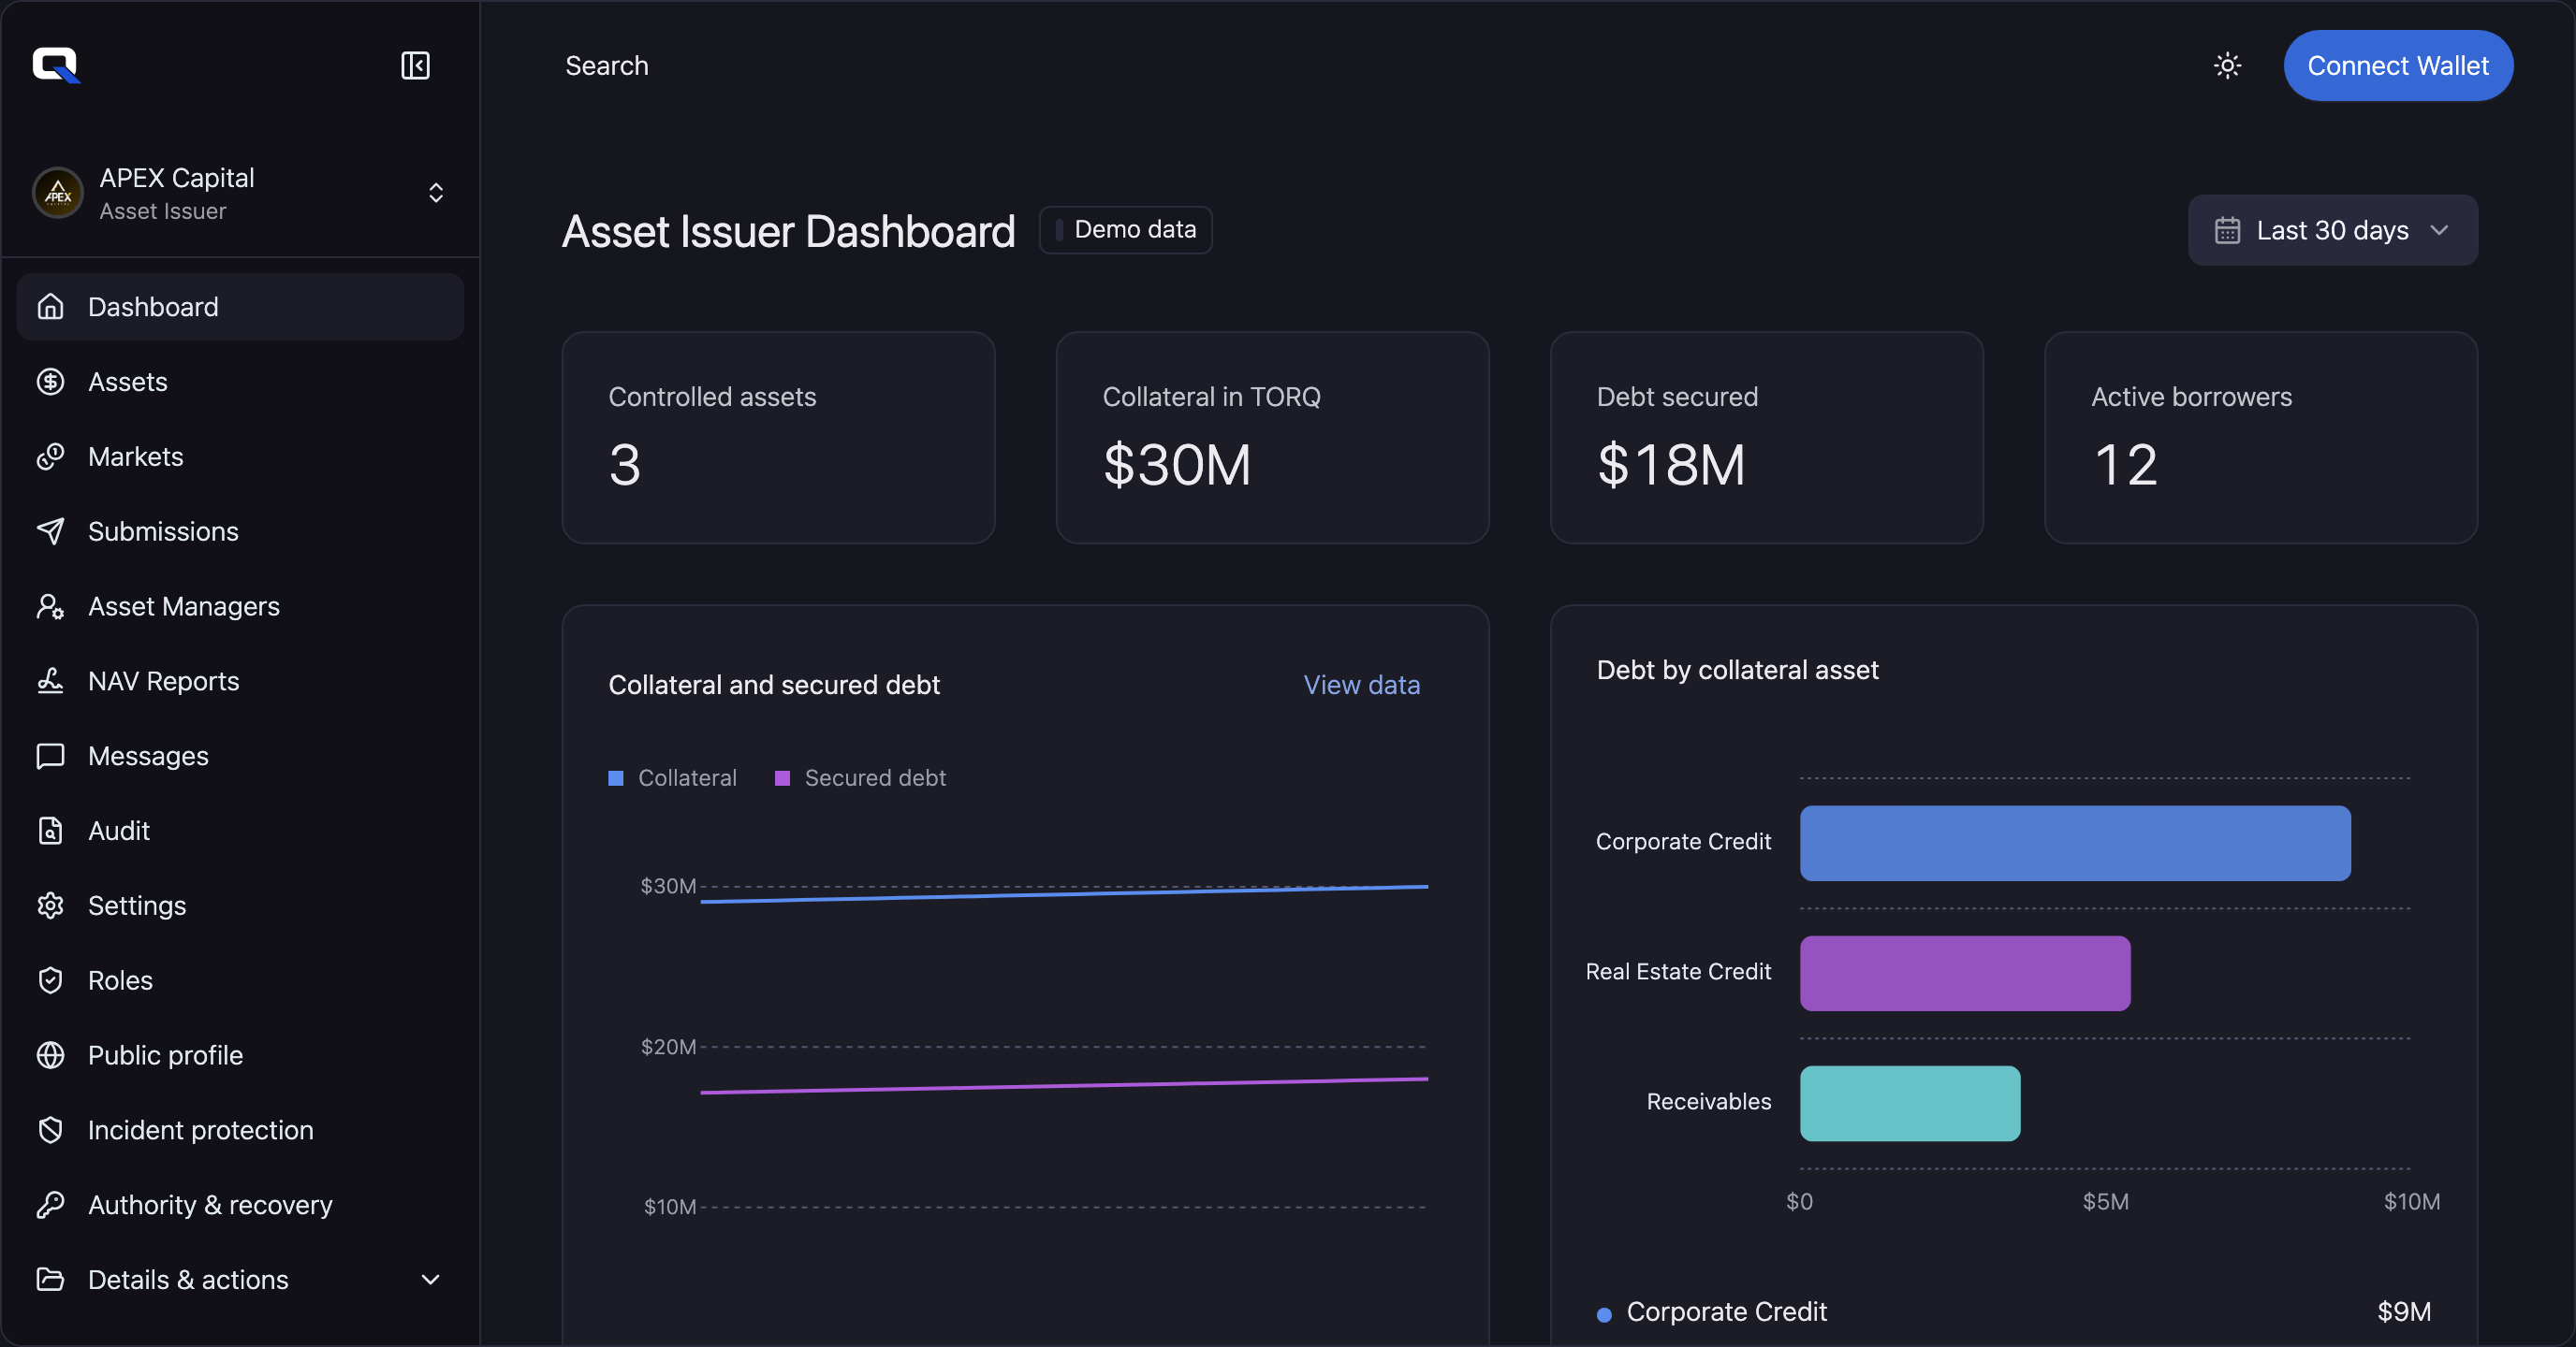Screen dimensions: 2576x1347
Task: Click the Authority & recovery key icon
Action: (50, 1206)
